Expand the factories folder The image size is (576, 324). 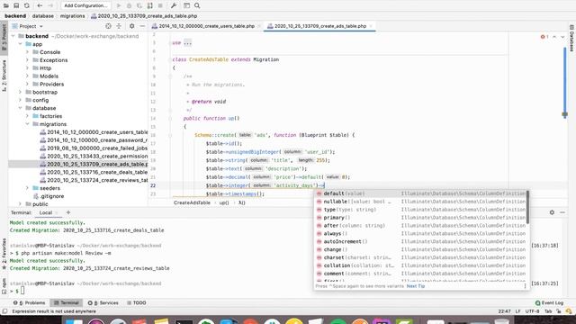[28, 116]
